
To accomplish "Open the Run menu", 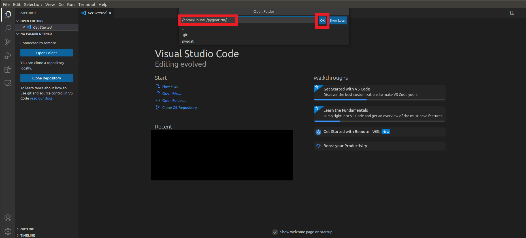I will [71, 5].
